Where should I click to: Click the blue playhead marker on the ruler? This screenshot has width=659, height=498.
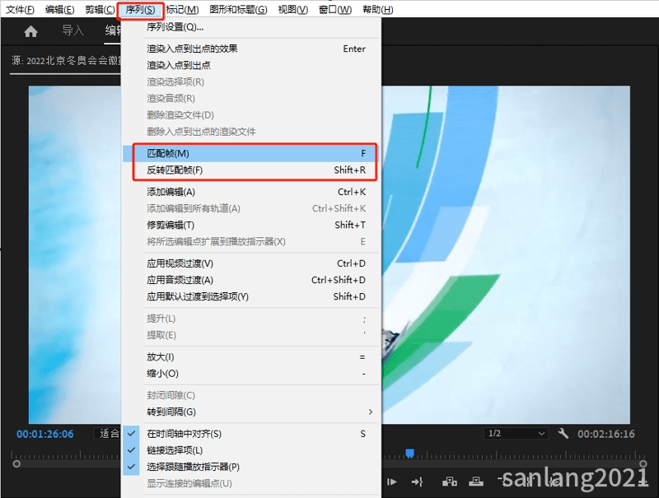pyautogui.click(x=409, y=453)
